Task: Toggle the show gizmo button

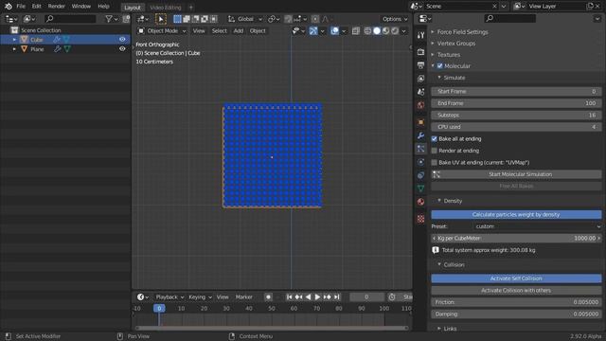Action: click(313, 31)
